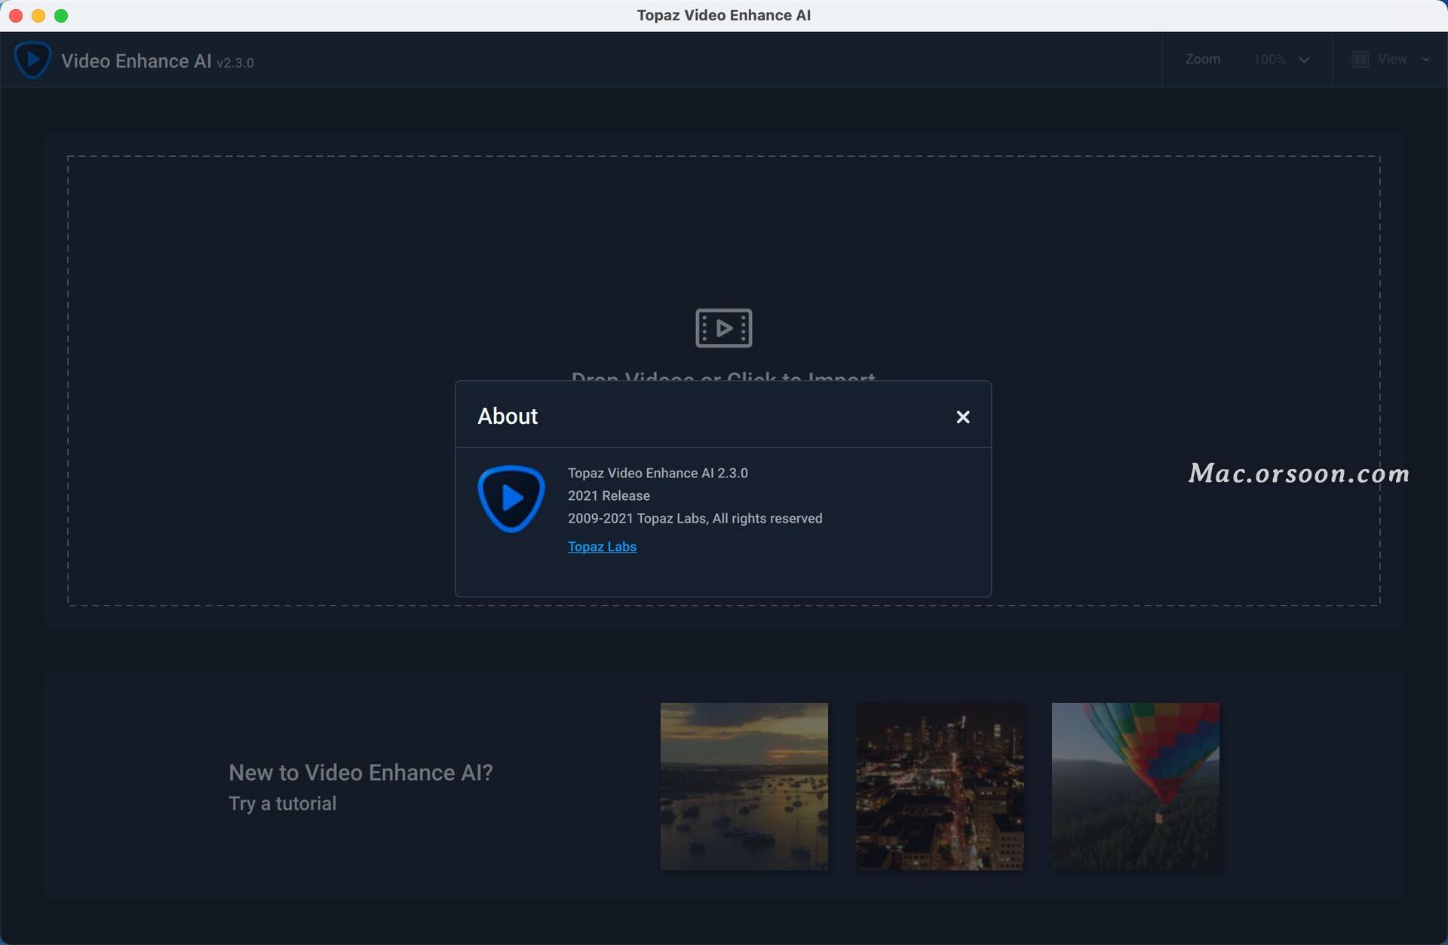Open the night city tutorial thumbnail

point(940,787)
